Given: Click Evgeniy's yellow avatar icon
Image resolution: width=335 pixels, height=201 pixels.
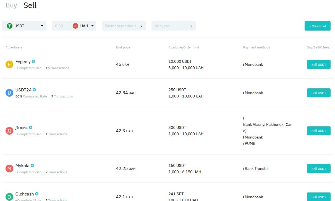Looking at the screenshot, I should click(9, 65).
